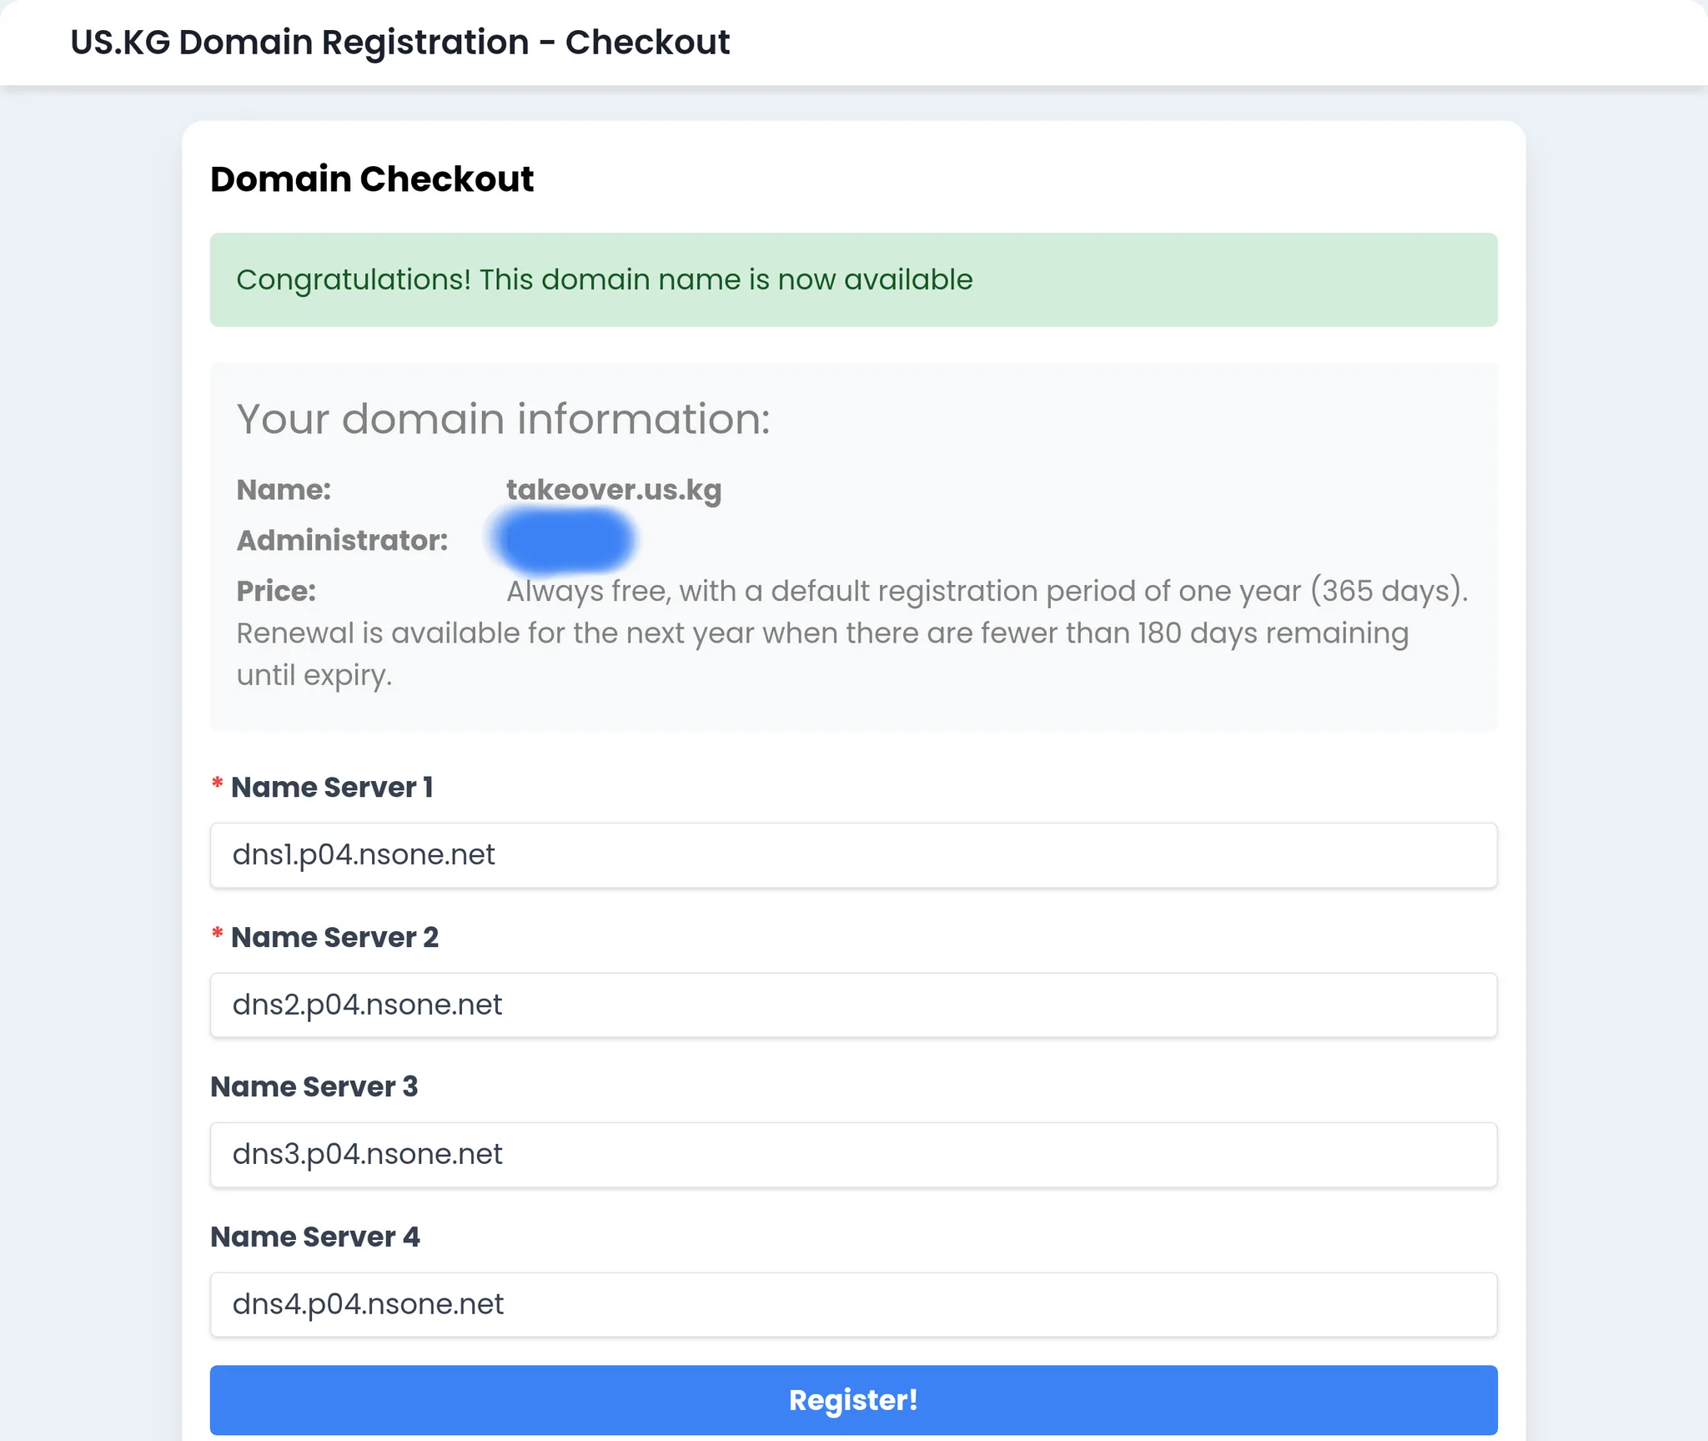Click the Name Server 1 input field
This screenshot has height=1441, width=1708.
(x=853, y=855)
